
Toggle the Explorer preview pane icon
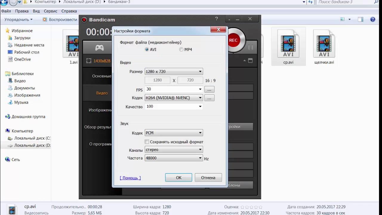click(x=361, y=19)
